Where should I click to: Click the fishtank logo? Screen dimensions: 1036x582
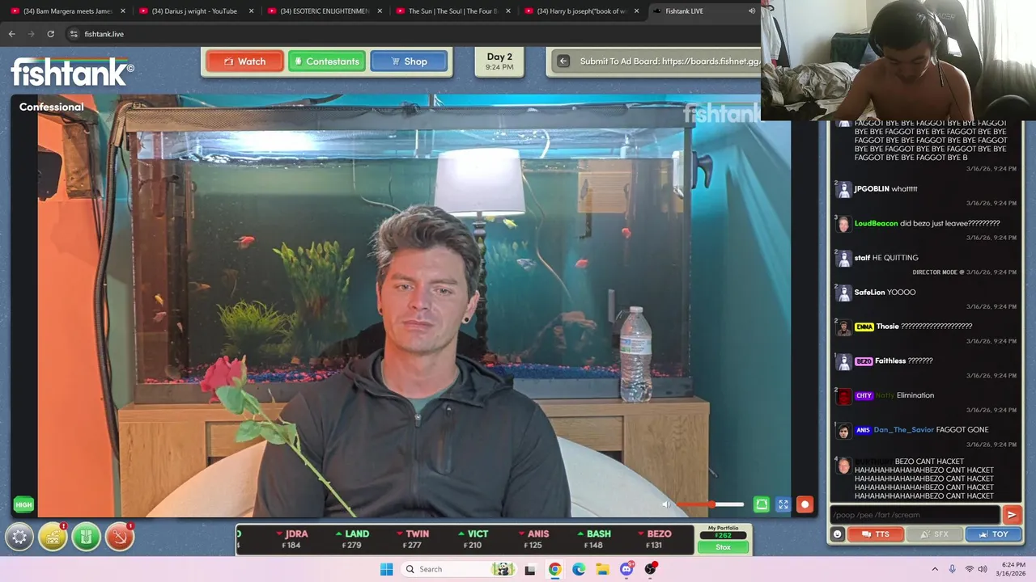pos(72,72)
